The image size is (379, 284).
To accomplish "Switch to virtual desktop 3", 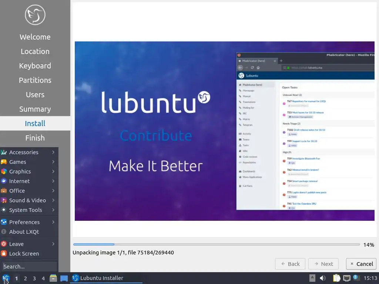I will point(34,278).
